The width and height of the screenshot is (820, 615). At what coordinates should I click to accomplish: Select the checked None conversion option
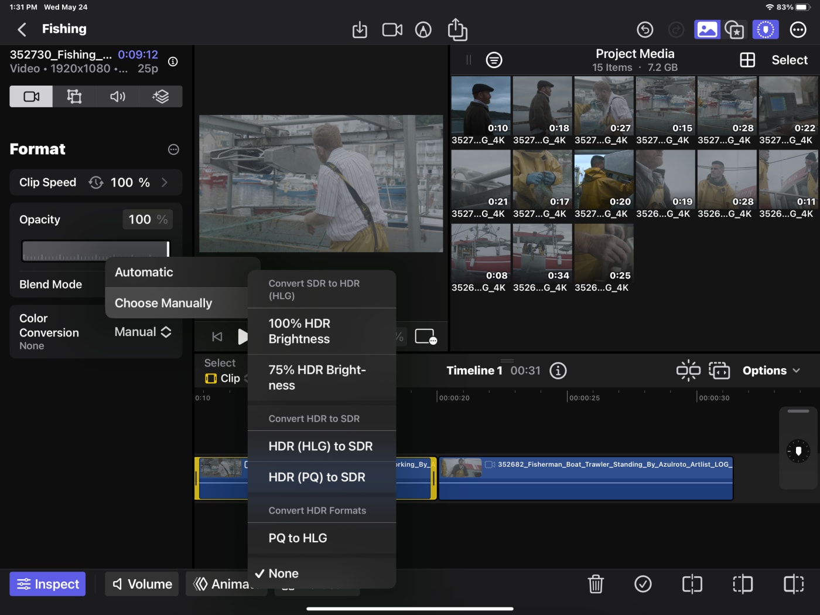322,573
